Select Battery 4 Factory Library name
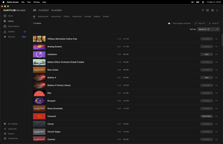The height and width of the screenshot is (144, 223). pos(59,85)
